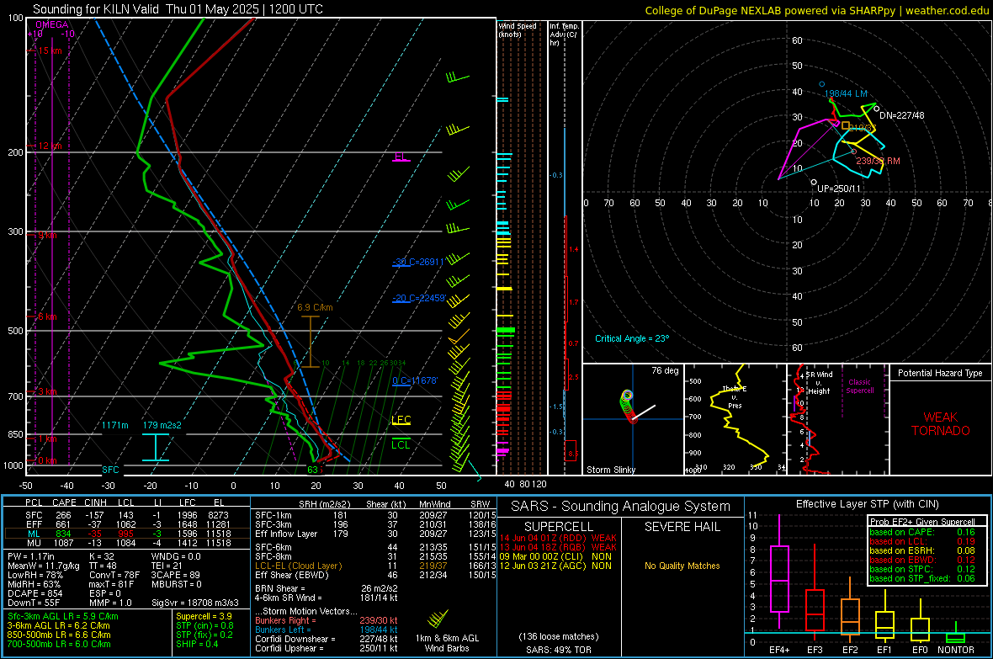Select the '0 C=11678' freezing level label

pyautogui.click(x=415, y=380)
